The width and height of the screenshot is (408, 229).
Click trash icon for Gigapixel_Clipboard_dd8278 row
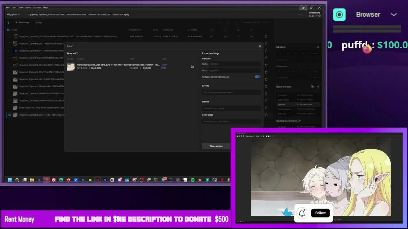point(266,44)
